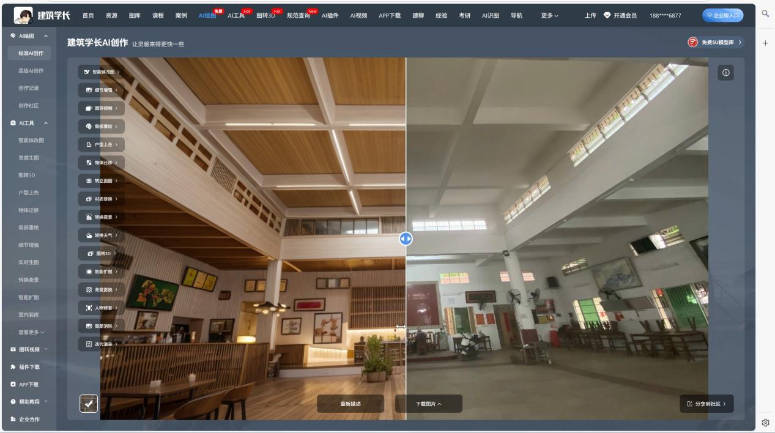Click the before/after comparison slider handle
Image resolution: width=775 pixels, height=433 pixels.
[x=406, y=239]
